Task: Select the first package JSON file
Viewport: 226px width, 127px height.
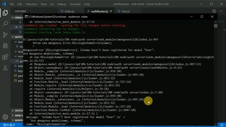Action: click(x=18, y=75)
